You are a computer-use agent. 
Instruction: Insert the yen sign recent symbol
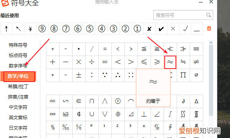pyautogui.click(x=30, y=29)
